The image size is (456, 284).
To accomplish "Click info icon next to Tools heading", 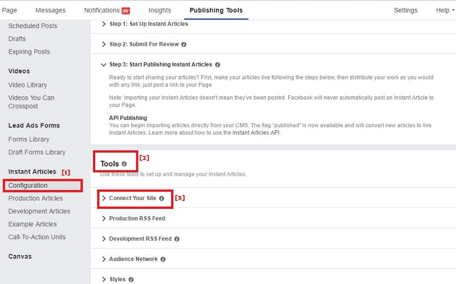I will pos(124,164).
